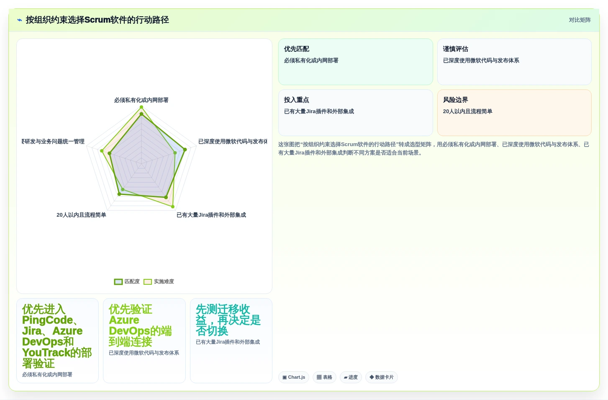Viewport: 608px width, 400px height.
Task: Click the description paragraph starting 这张图把
Action: (x=434, y=149)
